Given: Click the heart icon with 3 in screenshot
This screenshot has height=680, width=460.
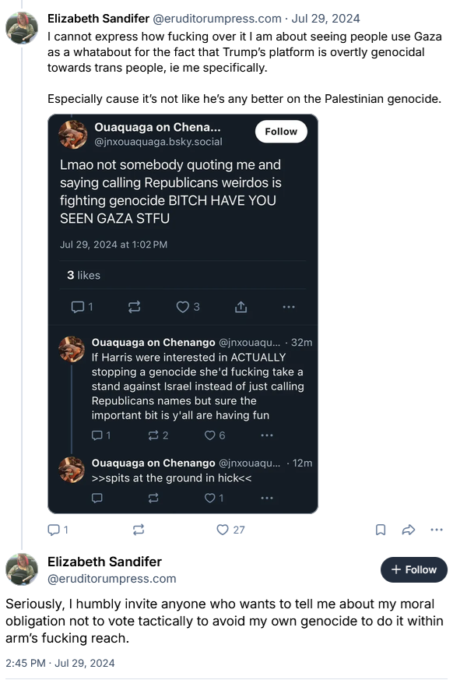Looking at the screenshot, I should (188, 307).
